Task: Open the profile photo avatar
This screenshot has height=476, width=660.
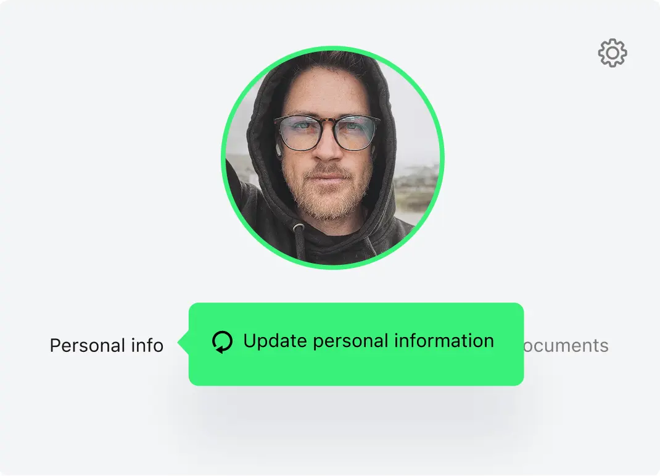Action: click(x=332, y=157)
